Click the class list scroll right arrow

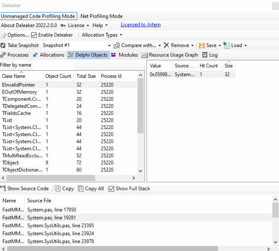coord(134,178)
